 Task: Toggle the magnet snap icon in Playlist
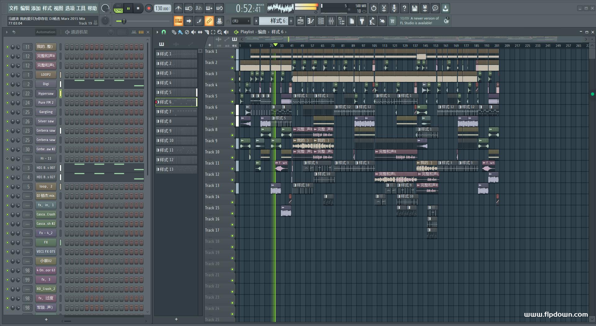[164, 32]
